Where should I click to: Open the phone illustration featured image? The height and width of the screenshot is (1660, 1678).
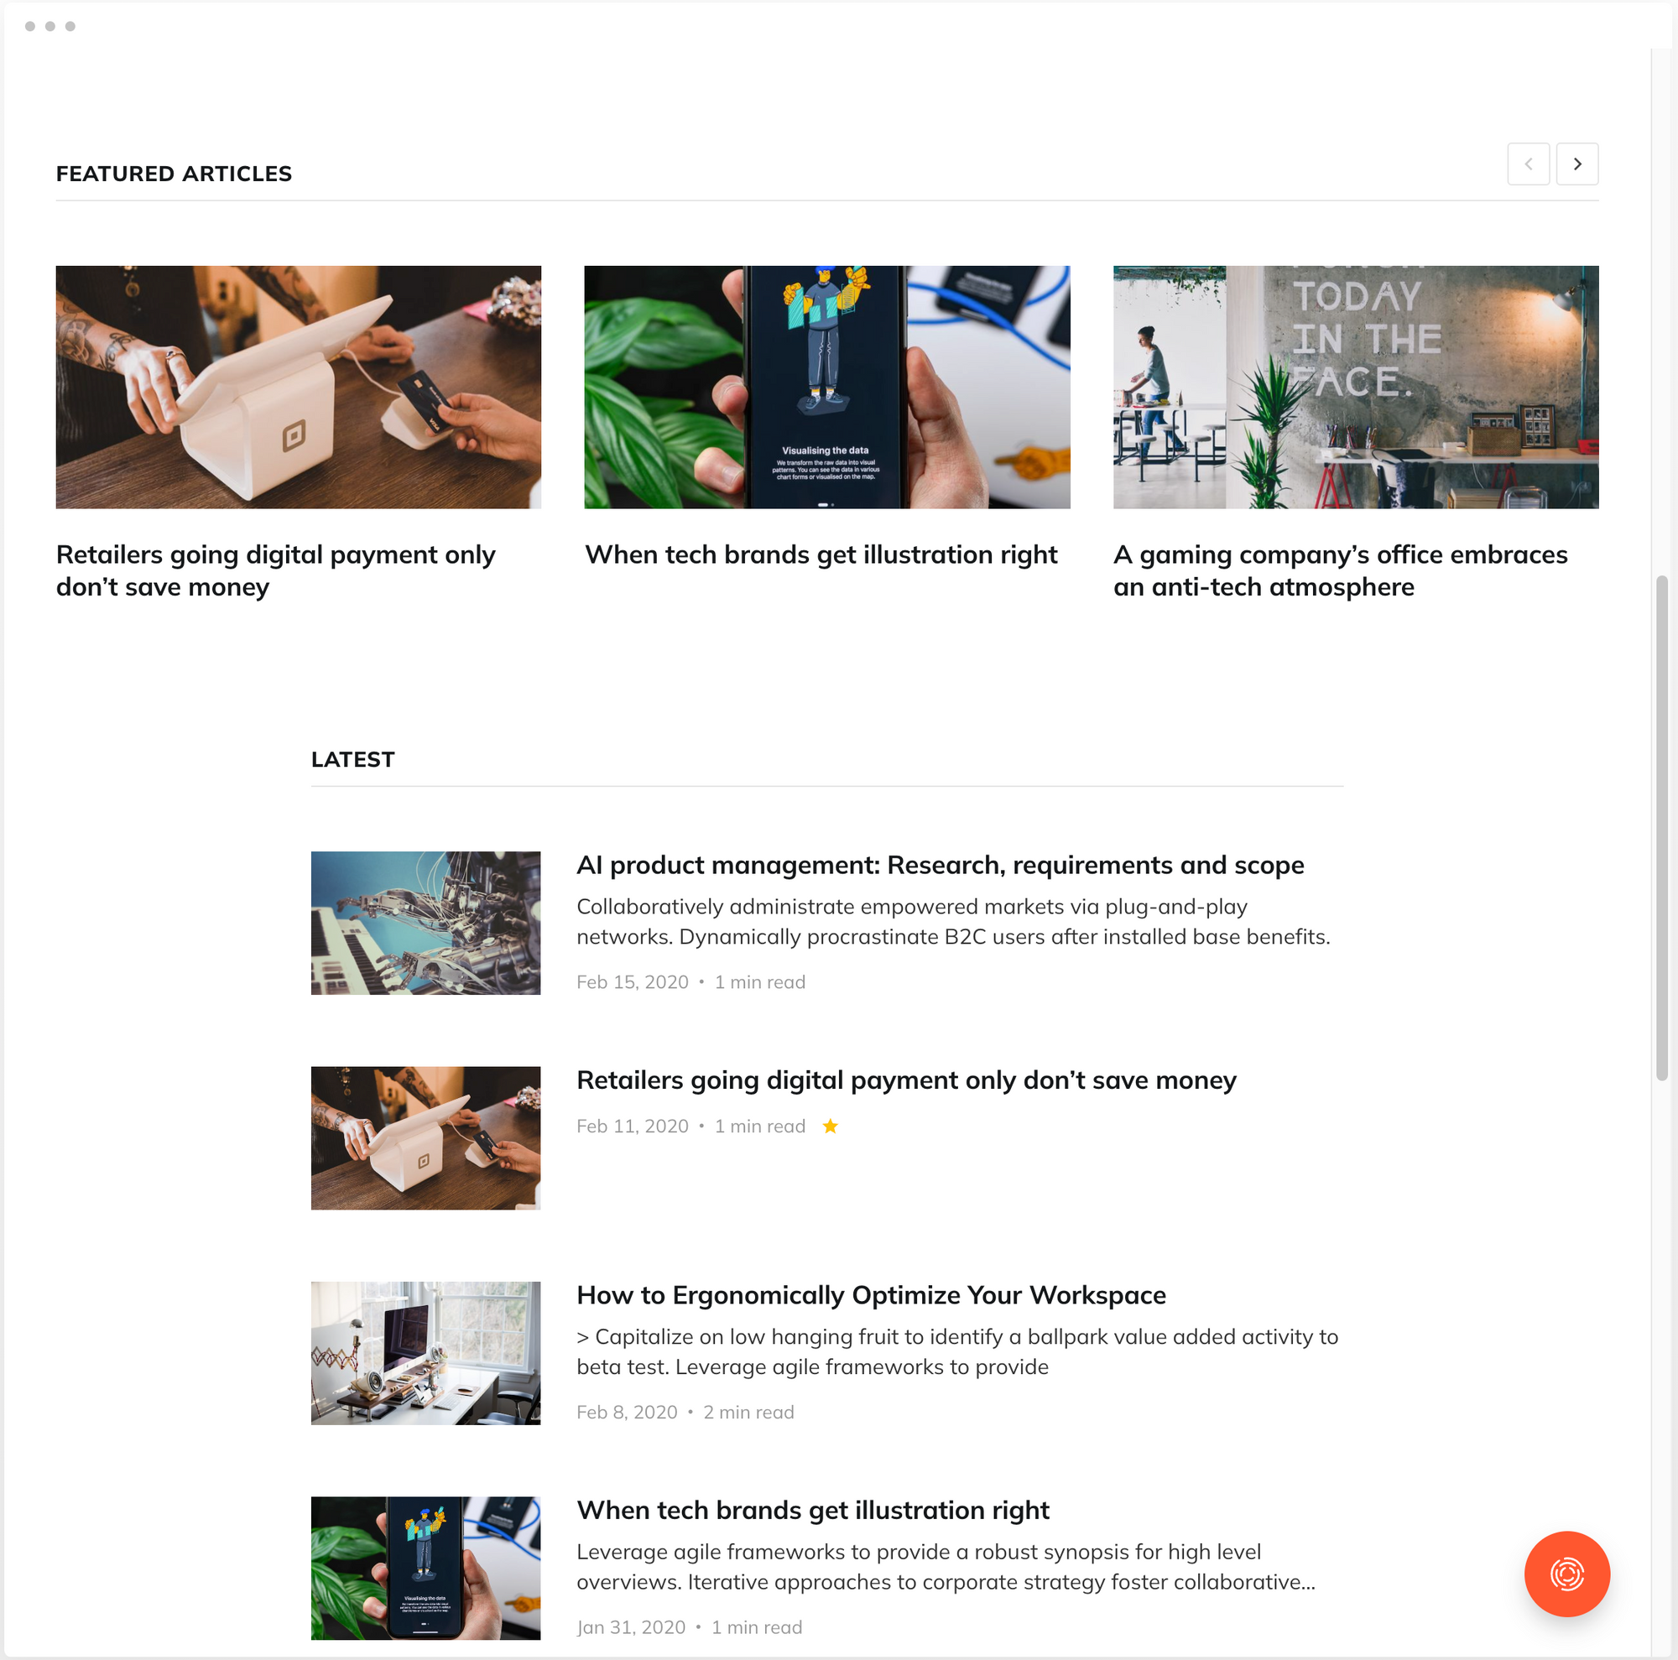[x=827, y=388]
